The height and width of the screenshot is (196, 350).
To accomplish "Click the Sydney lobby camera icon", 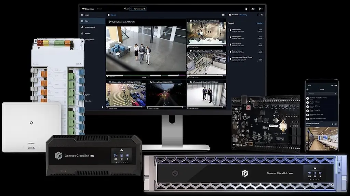I will [x=110, y=22].
